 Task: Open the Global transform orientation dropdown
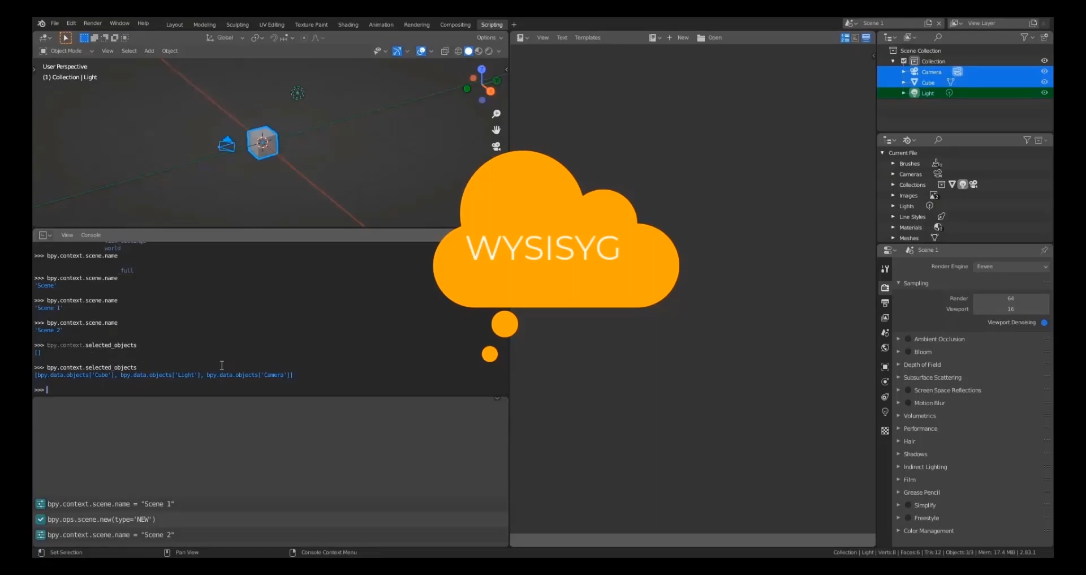(x=225, y=38)
